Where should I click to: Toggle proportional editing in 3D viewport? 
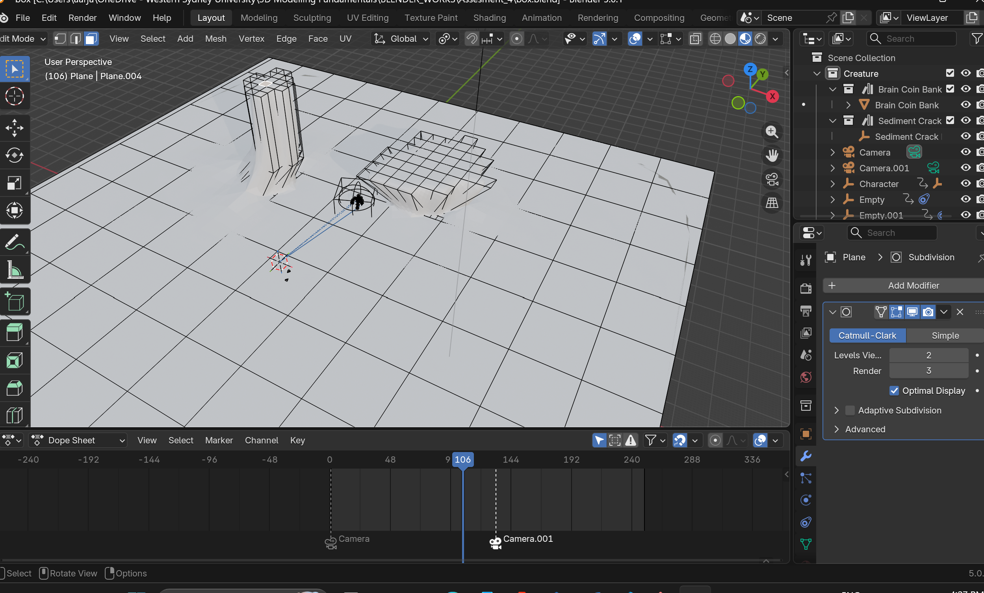(x=516, y=39)
